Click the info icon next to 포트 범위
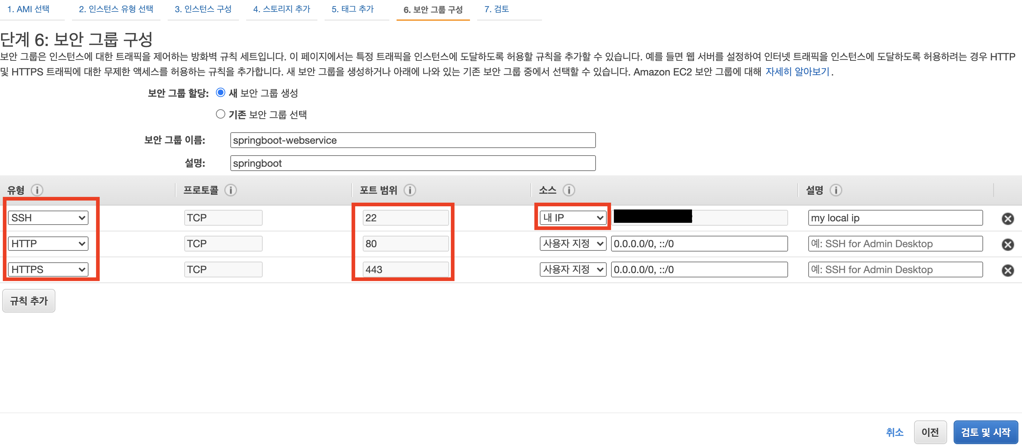Viewport: 1022px width, 447px height. point(410,190)
